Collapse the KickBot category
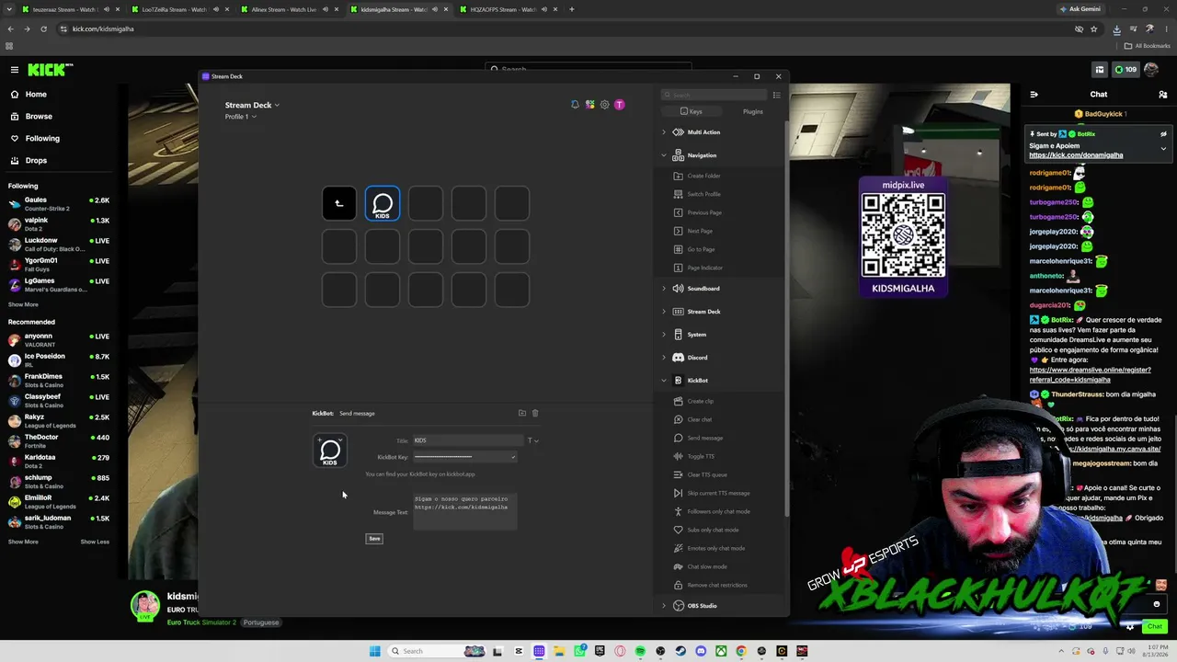 [x=664, y=381]
